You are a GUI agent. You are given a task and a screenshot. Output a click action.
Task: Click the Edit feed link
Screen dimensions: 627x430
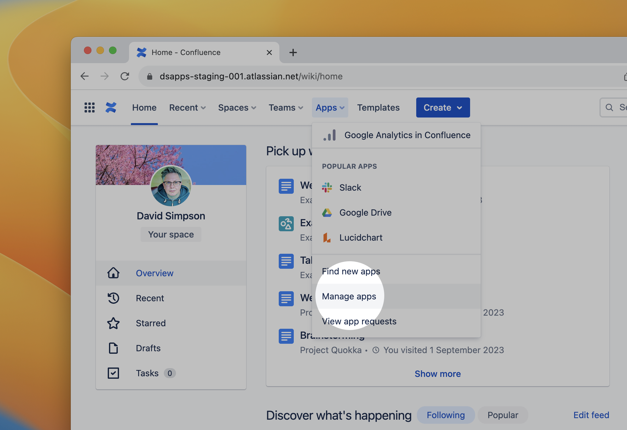click(x=591, y=415)
